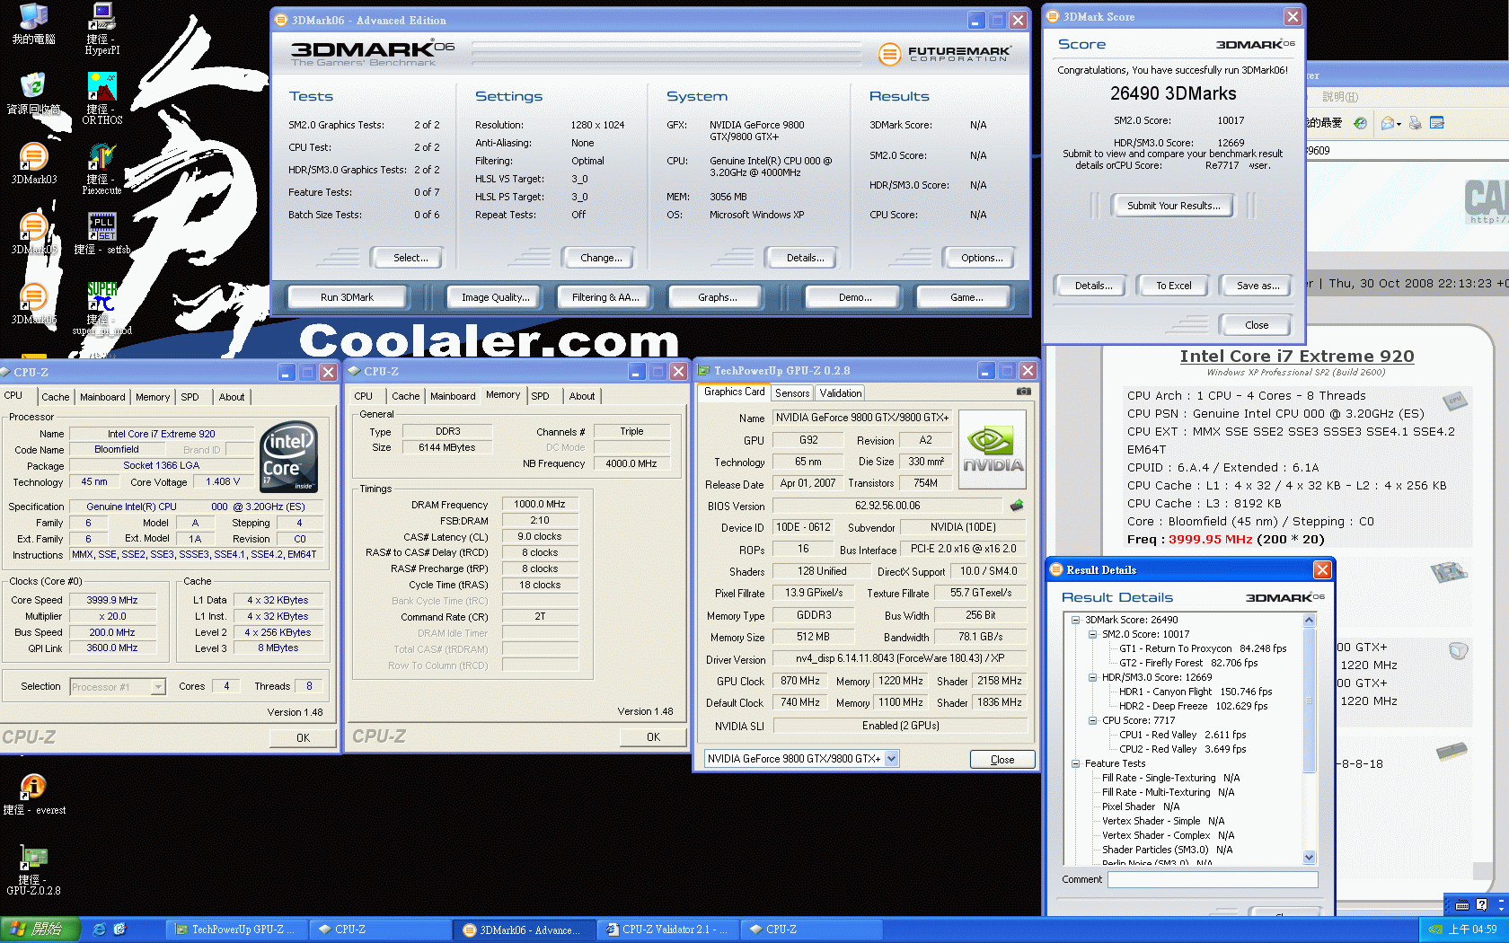Viewport: 1509px width, 943px height.
Task: Select GT1 - Return To Proxycon row
Action: (x=1202, y=648)
